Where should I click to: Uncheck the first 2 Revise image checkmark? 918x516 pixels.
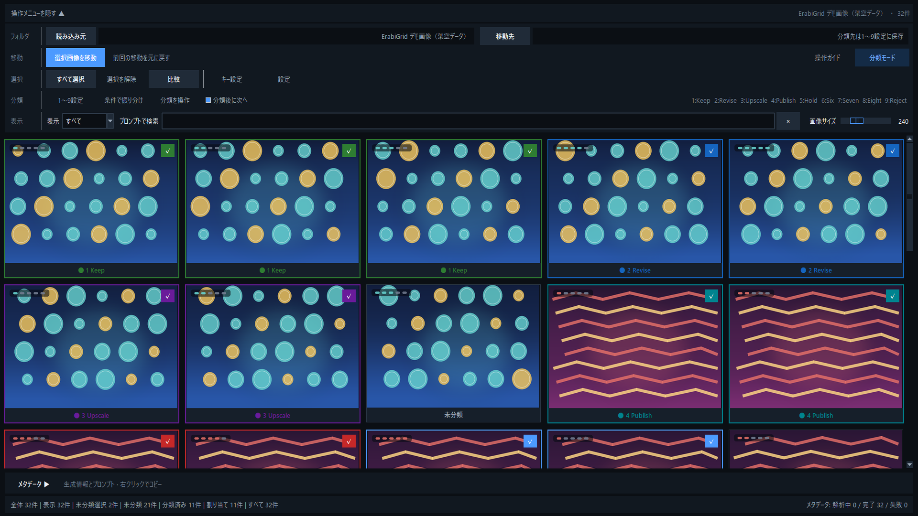coord(711,151)
